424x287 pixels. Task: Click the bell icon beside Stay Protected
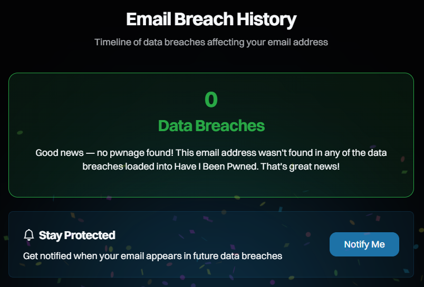(x=29, y=235)
